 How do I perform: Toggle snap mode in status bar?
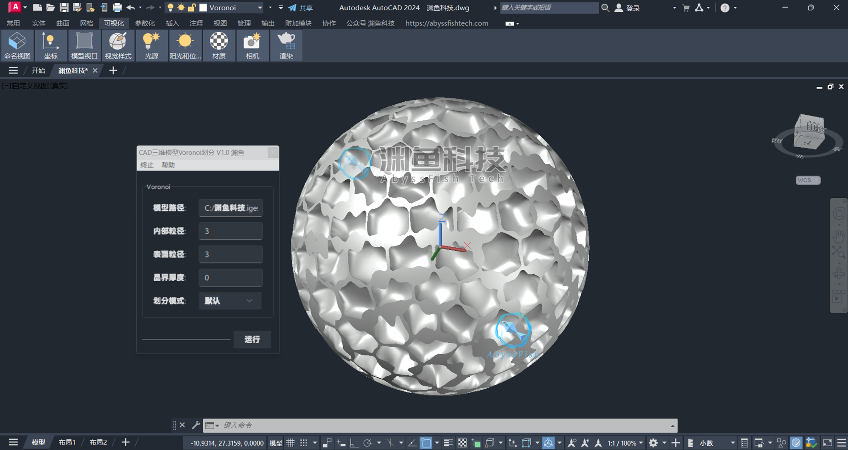304,443
